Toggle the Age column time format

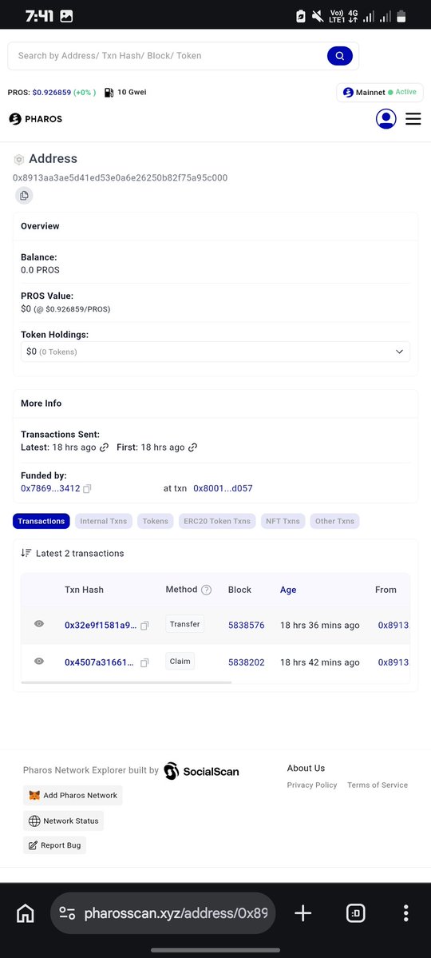[x=288, y=590]
